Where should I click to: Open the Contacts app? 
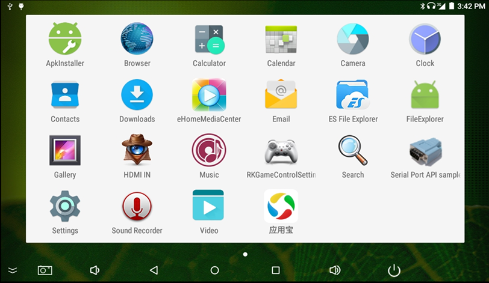click(65, 95)
